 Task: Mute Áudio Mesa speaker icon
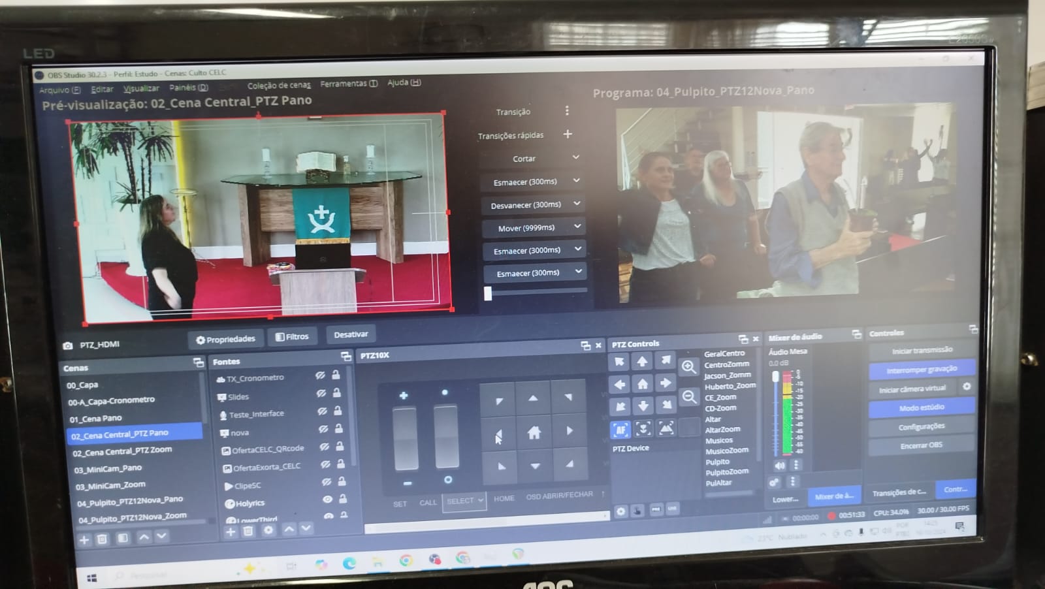pos(779,466)
